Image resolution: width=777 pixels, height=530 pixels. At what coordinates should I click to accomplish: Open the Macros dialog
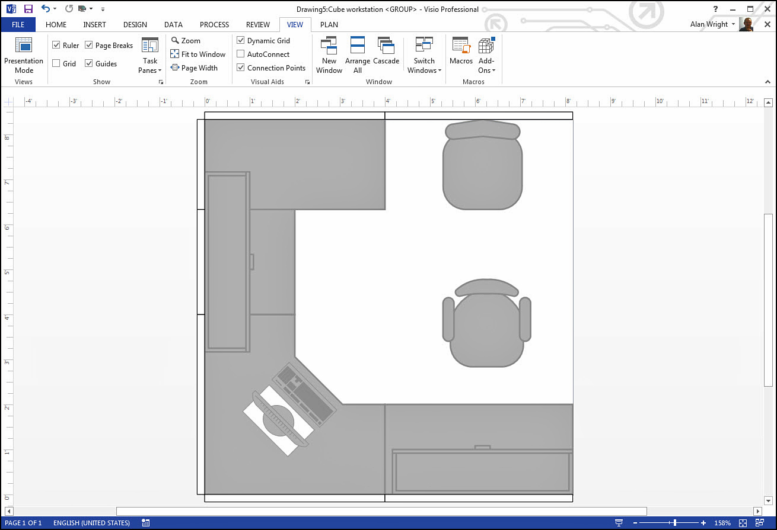pos(461,52)
